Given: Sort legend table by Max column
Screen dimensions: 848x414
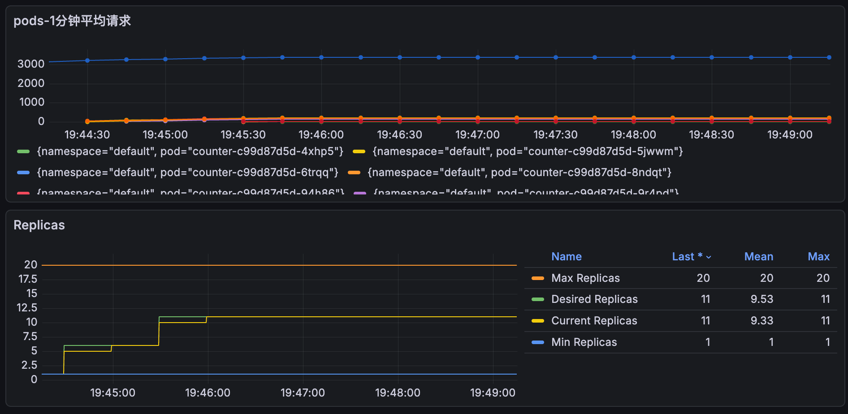Looking at the screenshot, I should pyautogui.click(x=818, y=257).
